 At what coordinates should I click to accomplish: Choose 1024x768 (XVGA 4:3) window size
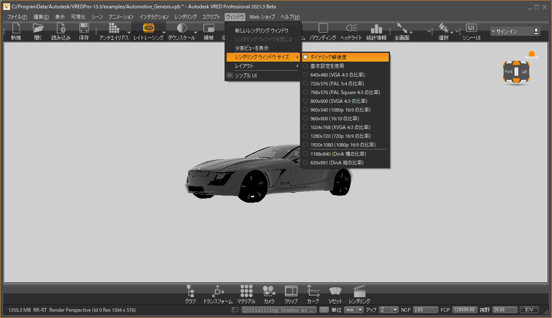(x=345, y=127)
